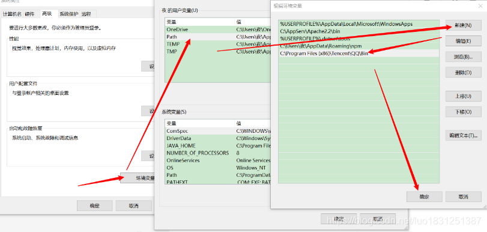Click 取消 in edit variable dialog
487x232 pixels.
tap(464, 197)
